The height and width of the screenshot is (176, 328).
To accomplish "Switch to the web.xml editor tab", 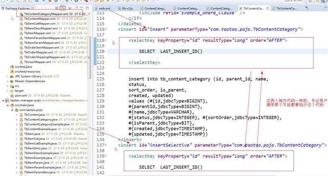I will [103, 8].
